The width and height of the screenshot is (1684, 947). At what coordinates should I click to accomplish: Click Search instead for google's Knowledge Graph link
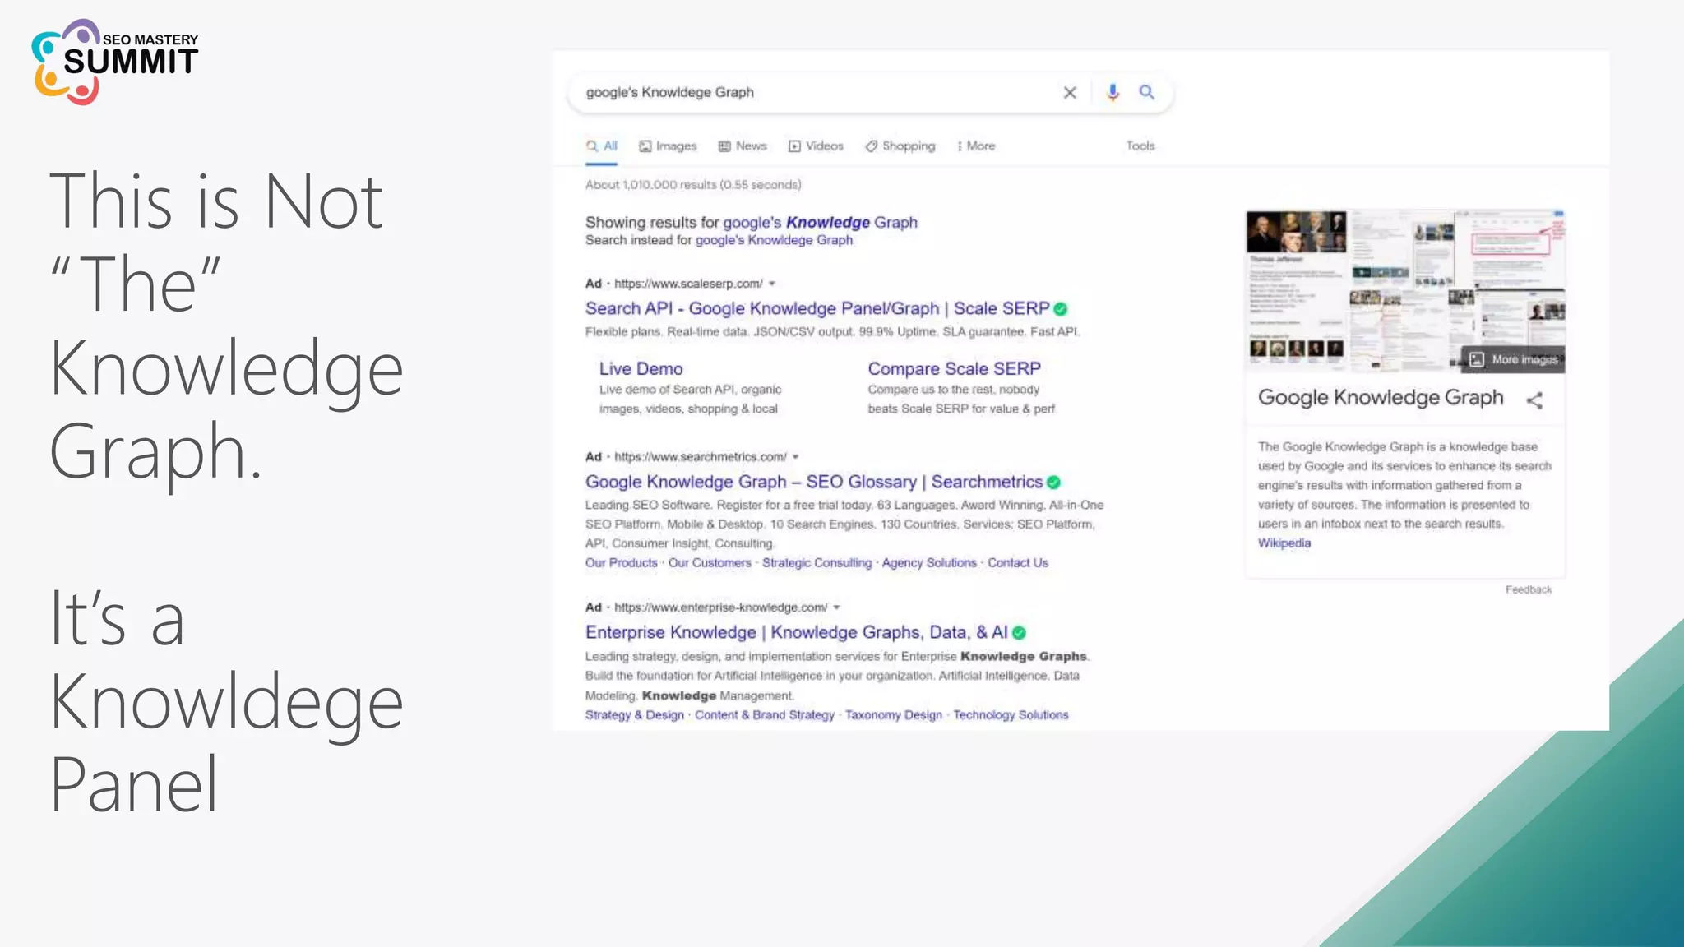[x=774, y=240]
